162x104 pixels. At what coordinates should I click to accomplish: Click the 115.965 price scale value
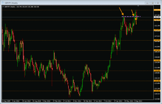coord(157,99)
